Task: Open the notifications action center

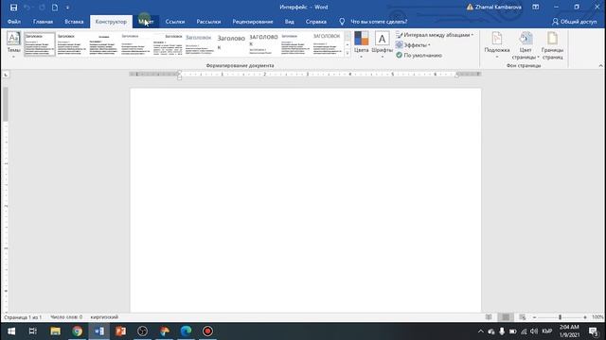Action: point(594,331)
